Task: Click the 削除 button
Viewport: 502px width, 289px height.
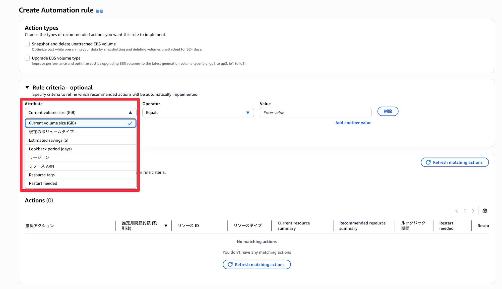Action: click(x=388, y=111)
